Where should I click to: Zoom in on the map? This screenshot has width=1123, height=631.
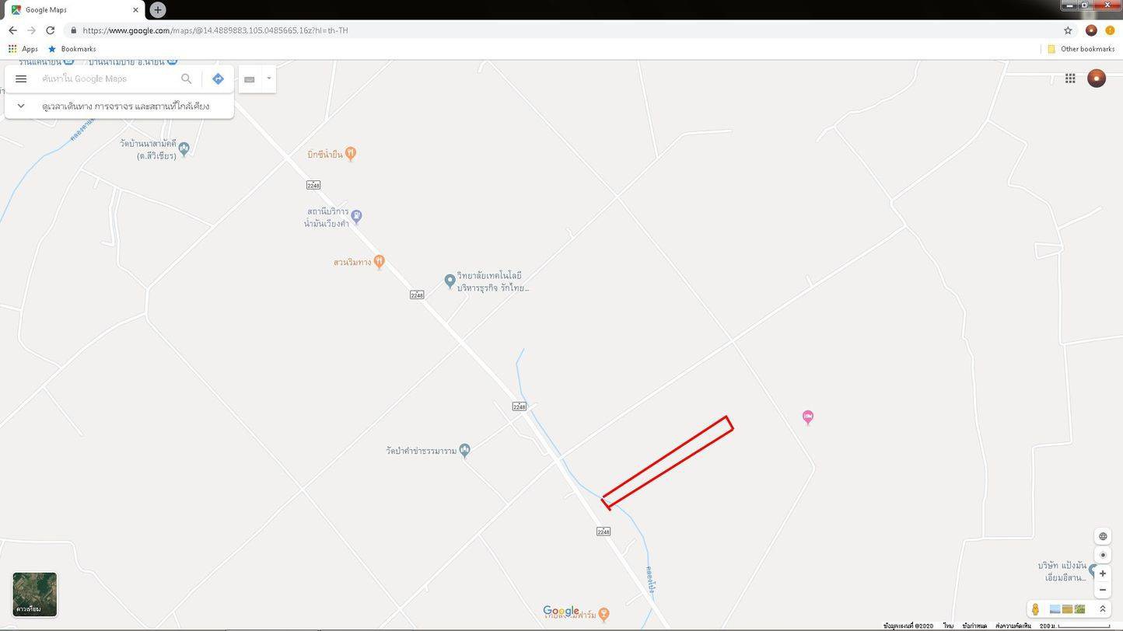click(x=1103, y=573)
